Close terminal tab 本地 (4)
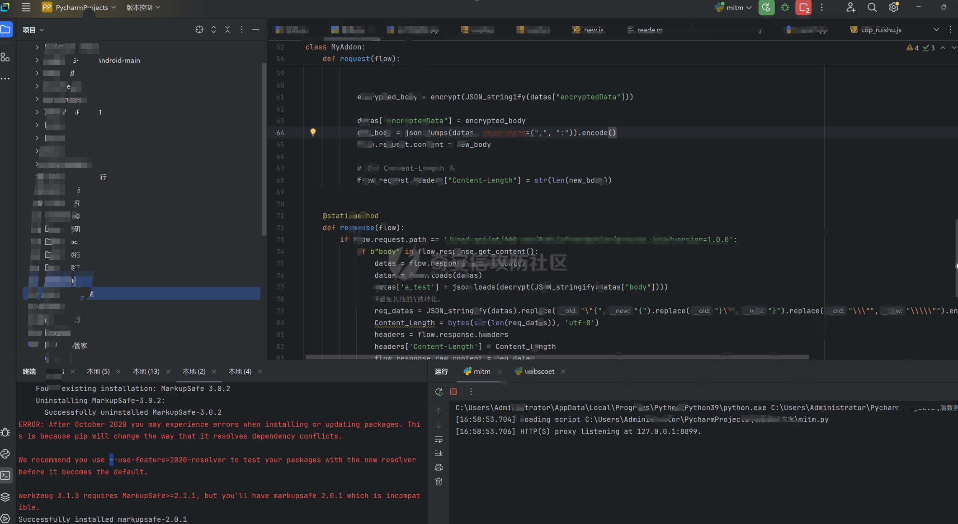Screen dimensions: 958x524 point(260,371)
